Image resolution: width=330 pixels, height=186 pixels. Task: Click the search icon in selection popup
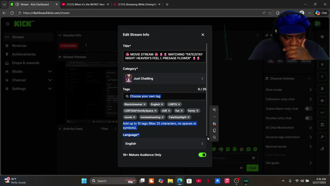click(214, 137)
